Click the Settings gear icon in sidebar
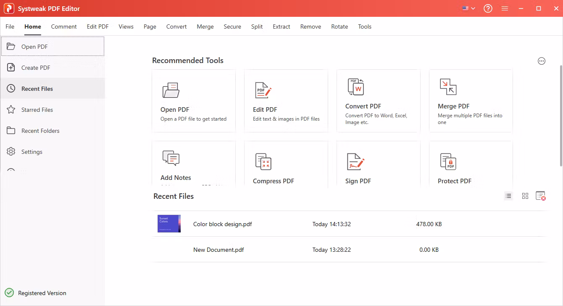This screenshot has width=563, height=306. 11,152
